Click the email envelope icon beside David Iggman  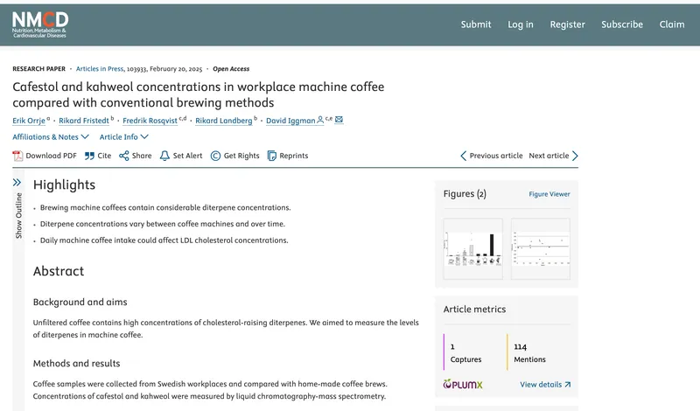pos(339,120)
